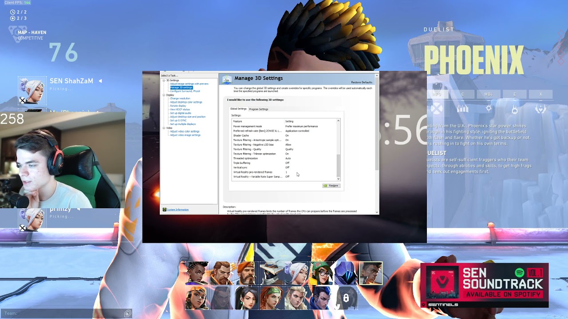This screenshot has width=568, height=319.
Task: Click the speaker icon beside SEN ShahZaM
Action: (100, 81)
